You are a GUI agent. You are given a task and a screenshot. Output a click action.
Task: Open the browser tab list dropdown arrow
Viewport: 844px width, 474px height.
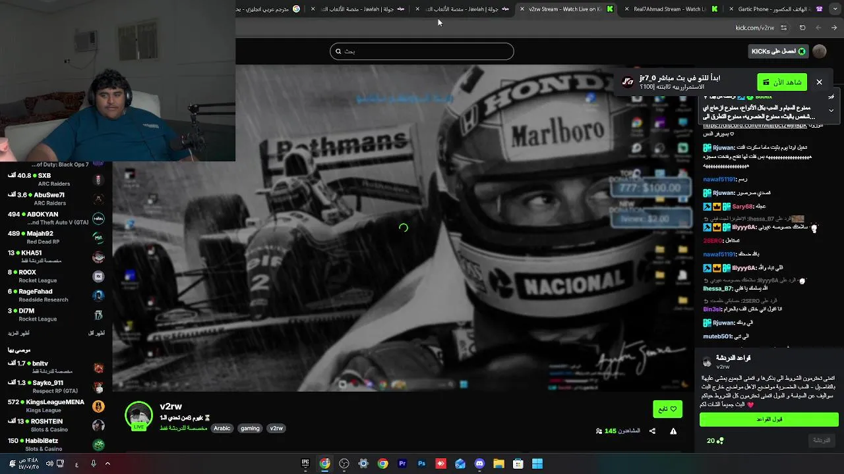tap(834, 9)
